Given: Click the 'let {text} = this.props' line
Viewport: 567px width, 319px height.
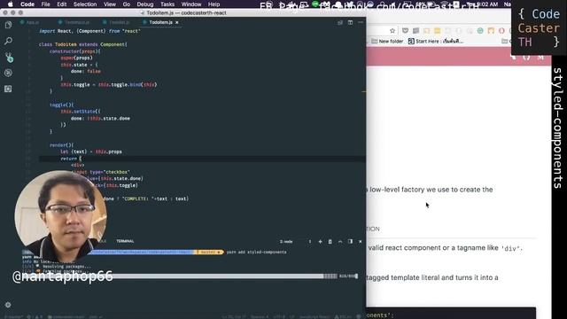Looking at the screenshot, I should (x=91, y=152).
